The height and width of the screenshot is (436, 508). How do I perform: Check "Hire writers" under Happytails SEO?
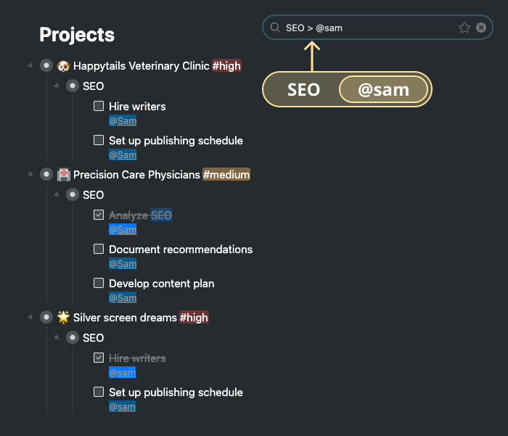[x=99, y=106]
